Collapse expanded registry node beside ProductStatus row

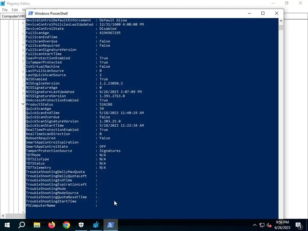click(23, 104)
